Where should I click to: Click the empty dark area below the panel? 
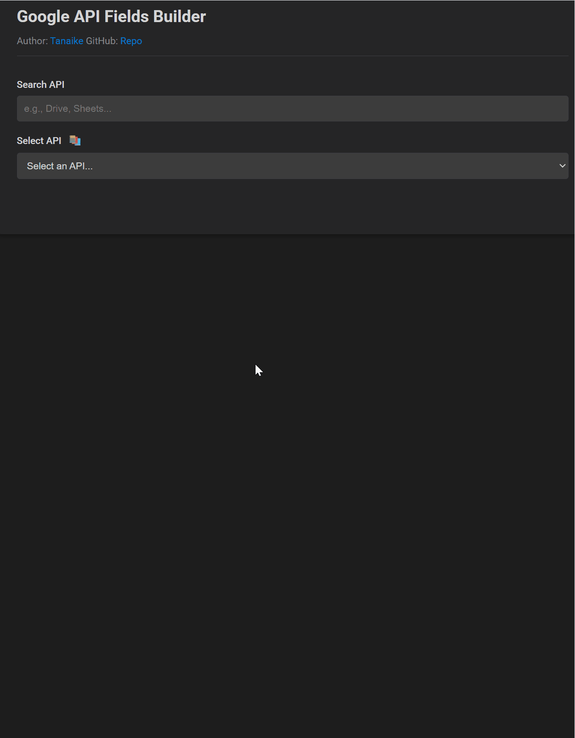(x=287, y=483)
